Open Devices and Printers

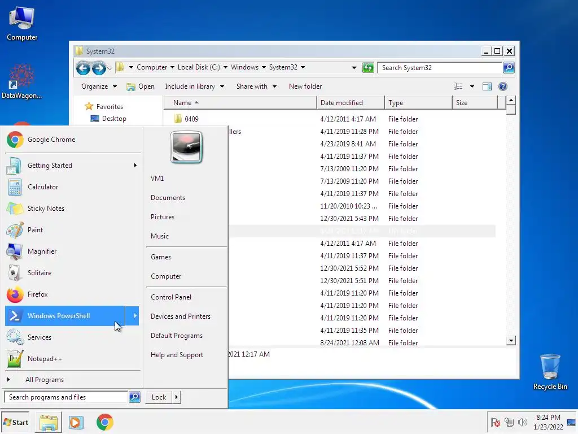coord(181,316)
